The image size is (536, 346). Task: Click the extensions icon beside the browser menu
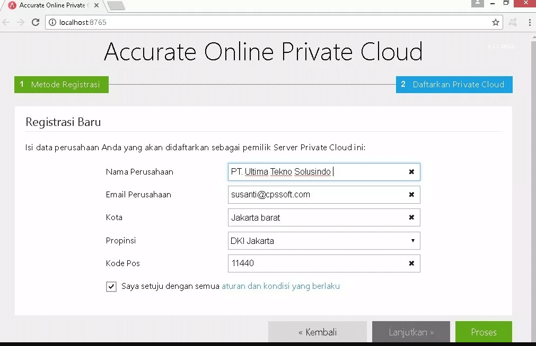coord(513,22)
